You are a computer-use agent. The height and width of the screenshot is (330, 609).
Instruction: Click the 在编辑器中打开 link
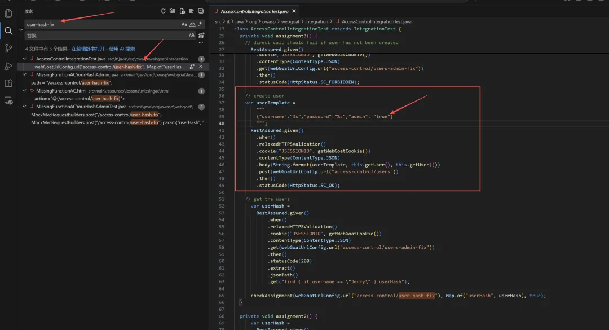[x=88, y=49]
